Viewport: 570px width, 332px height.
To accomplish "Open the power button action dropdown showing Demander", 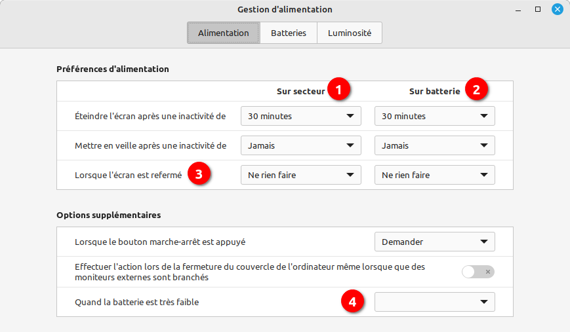I will click(434, 242).
